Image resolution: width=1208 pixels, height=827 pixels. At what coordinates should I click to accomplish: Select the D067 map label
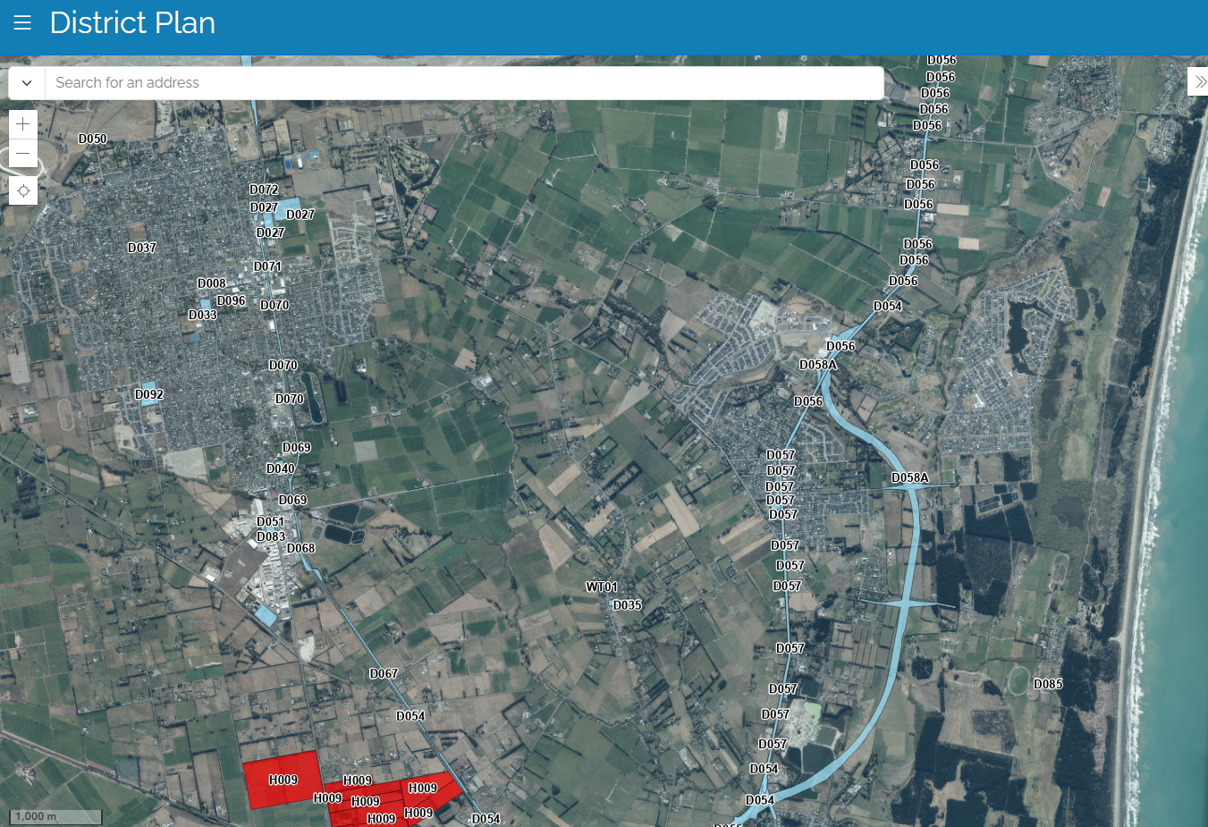click(384, 673)
